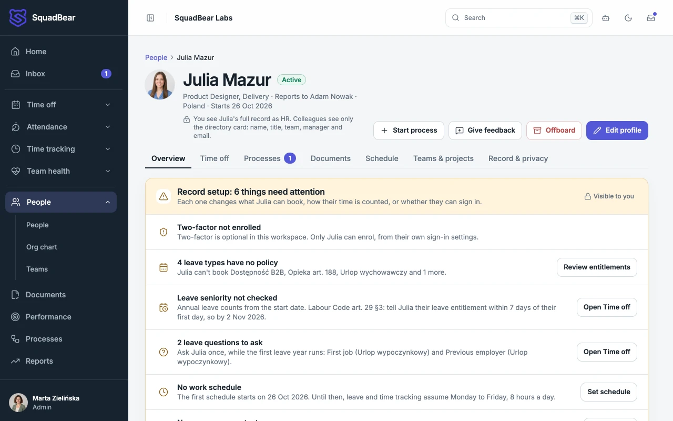
Task: Select the Overview tab
Action: click(168, 158)
